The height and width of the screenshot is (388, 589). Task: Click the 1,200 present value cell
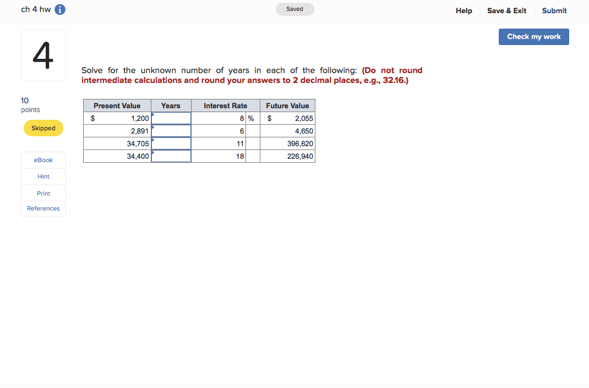tap(117, 119)
